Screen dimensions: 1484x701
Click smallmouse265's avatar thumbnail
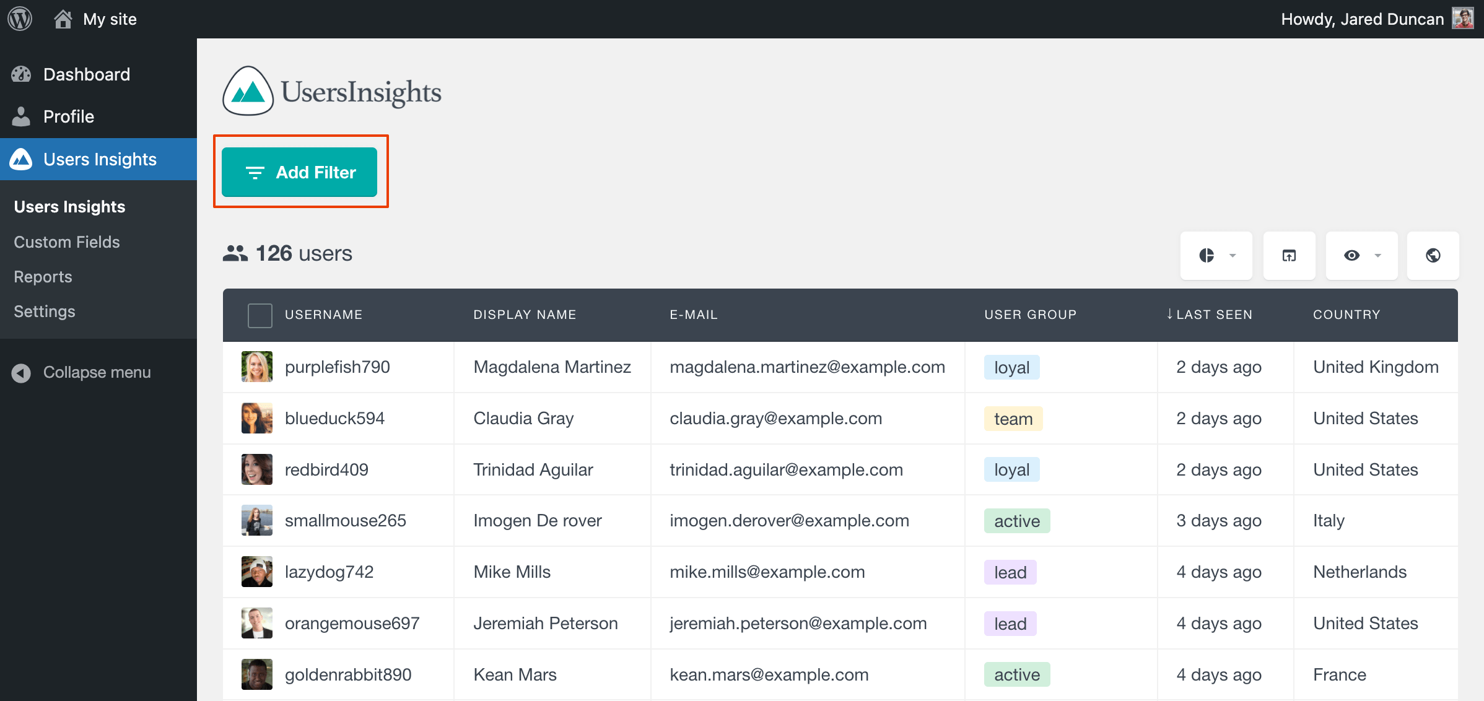[257, 520]
